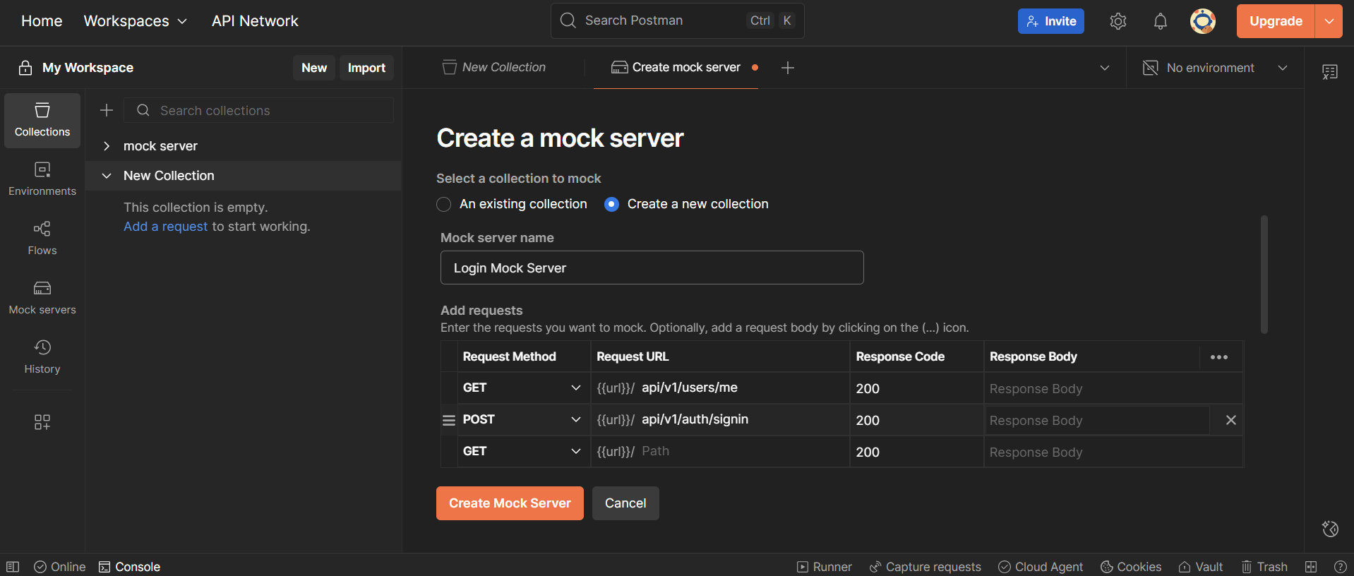The image size is (1354, 576).
Task: Click the two-pane layout icon in status bar
Action: (x=1311, y=567)
